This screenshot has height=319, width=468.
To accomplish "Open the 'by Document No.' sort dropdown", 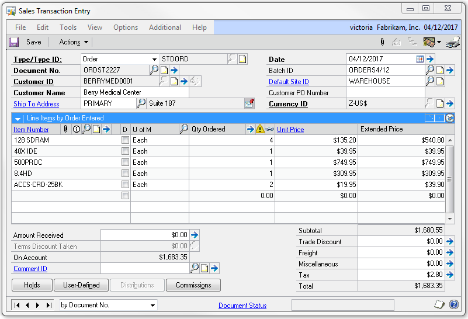I will click(152, 305).
